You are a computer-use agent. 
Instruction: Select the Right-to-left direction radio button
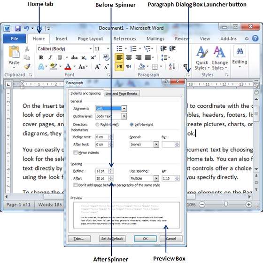pos(97,125)
